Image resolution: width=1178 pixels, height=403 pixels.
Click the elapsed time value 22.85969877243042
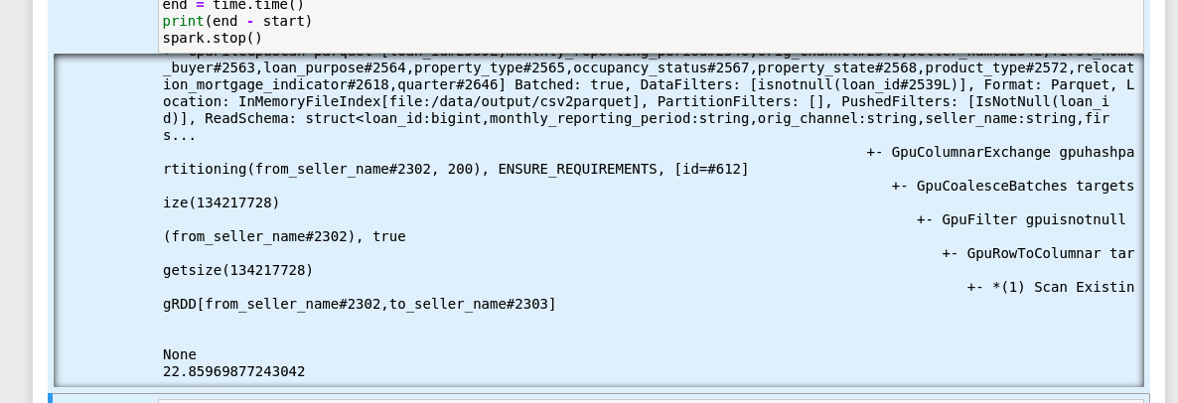pyautogui.click(x=234, y=371)
